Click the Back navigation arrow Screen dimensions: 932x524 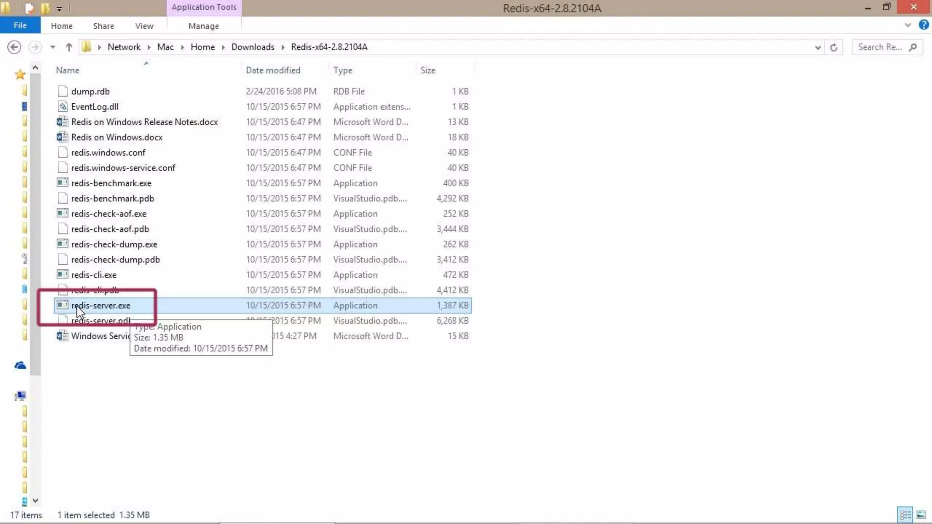(14, 47)
